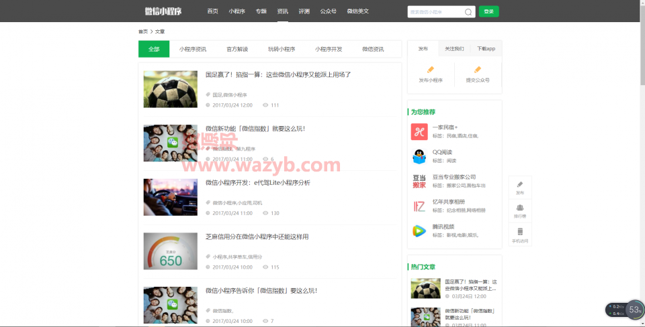Click the soccer ball hot article thumbnail
Screen dimensions: 645x327
(x=426, y=288)
